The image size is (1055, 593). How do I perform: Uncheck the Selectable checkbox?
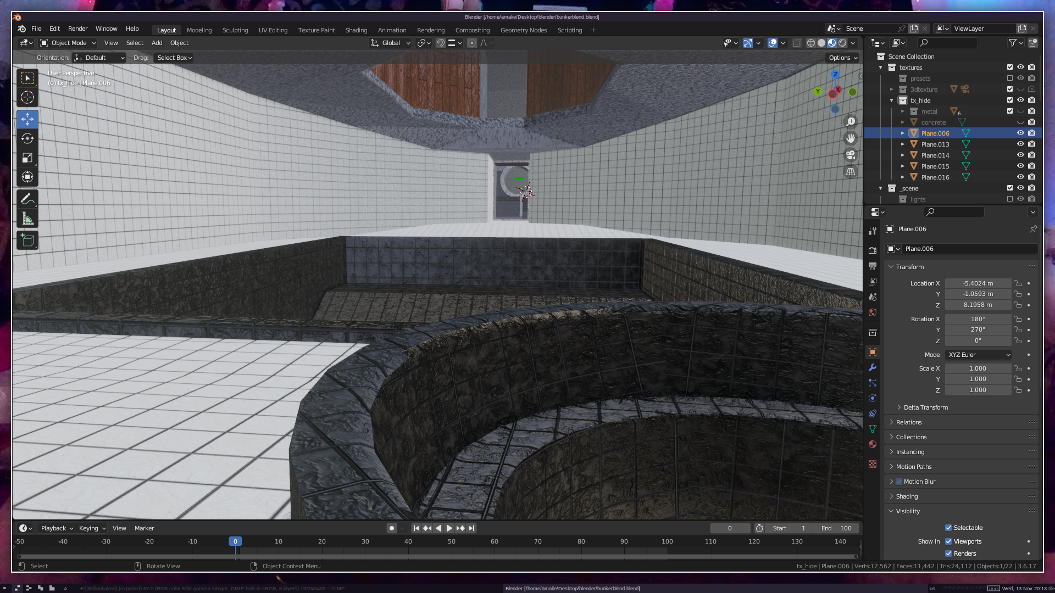pos(948,528)
